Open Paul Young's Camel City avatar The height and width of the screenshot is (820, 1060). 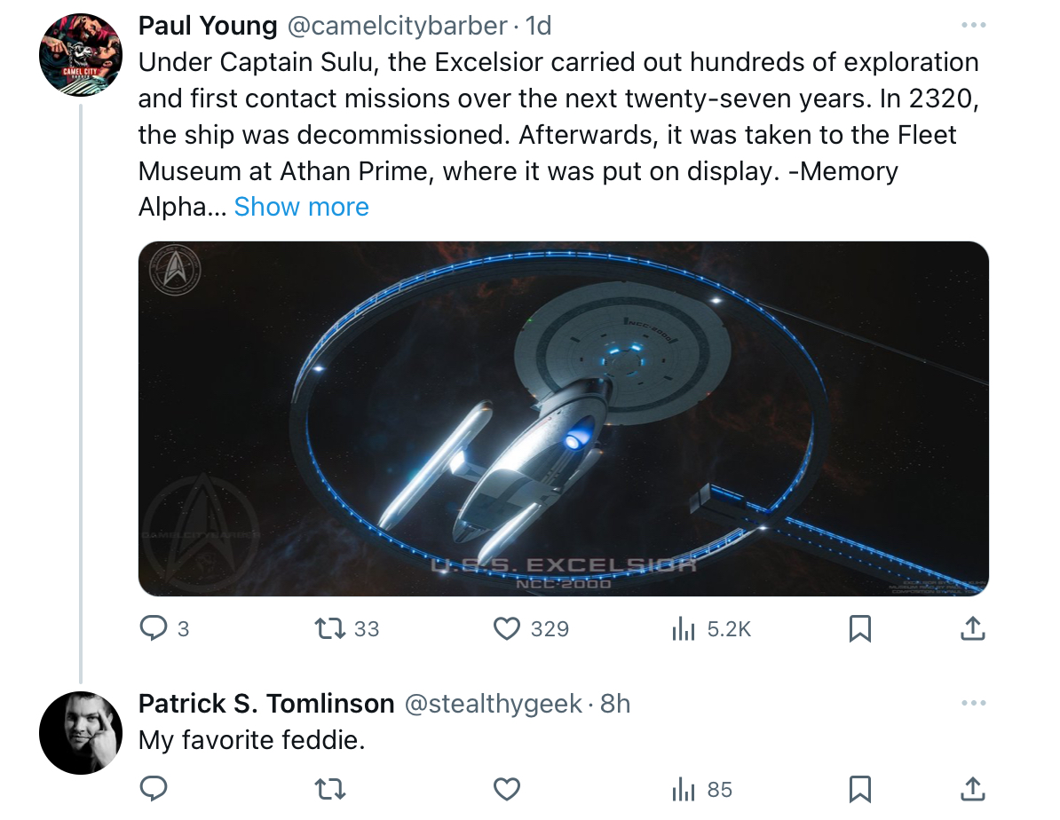point(81,55)
